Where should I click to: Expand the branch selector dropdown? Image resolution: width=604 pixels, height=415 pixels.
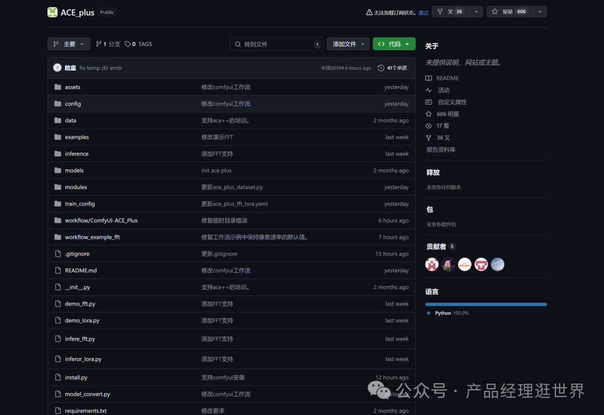[69, 44]
